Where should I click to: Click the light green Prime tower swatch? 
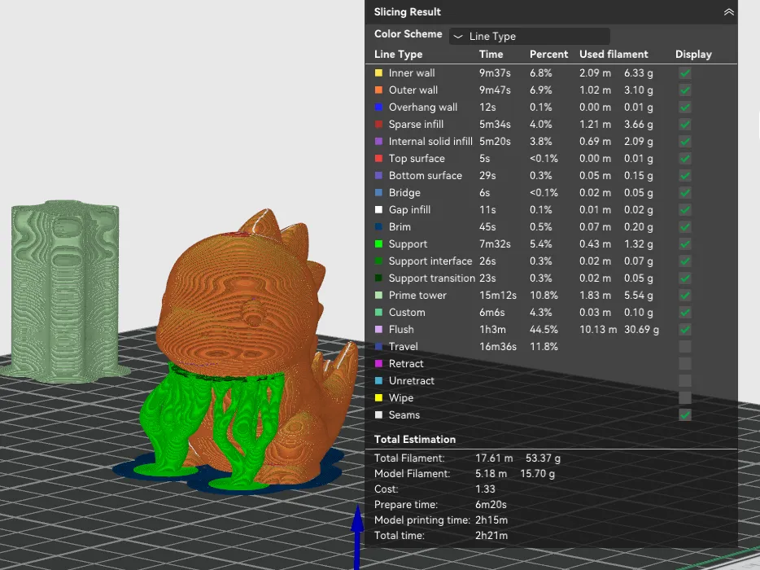coord(378,295)
